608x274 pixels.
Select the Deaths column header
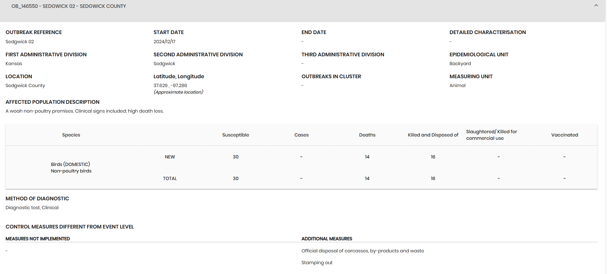click(367, 135)
